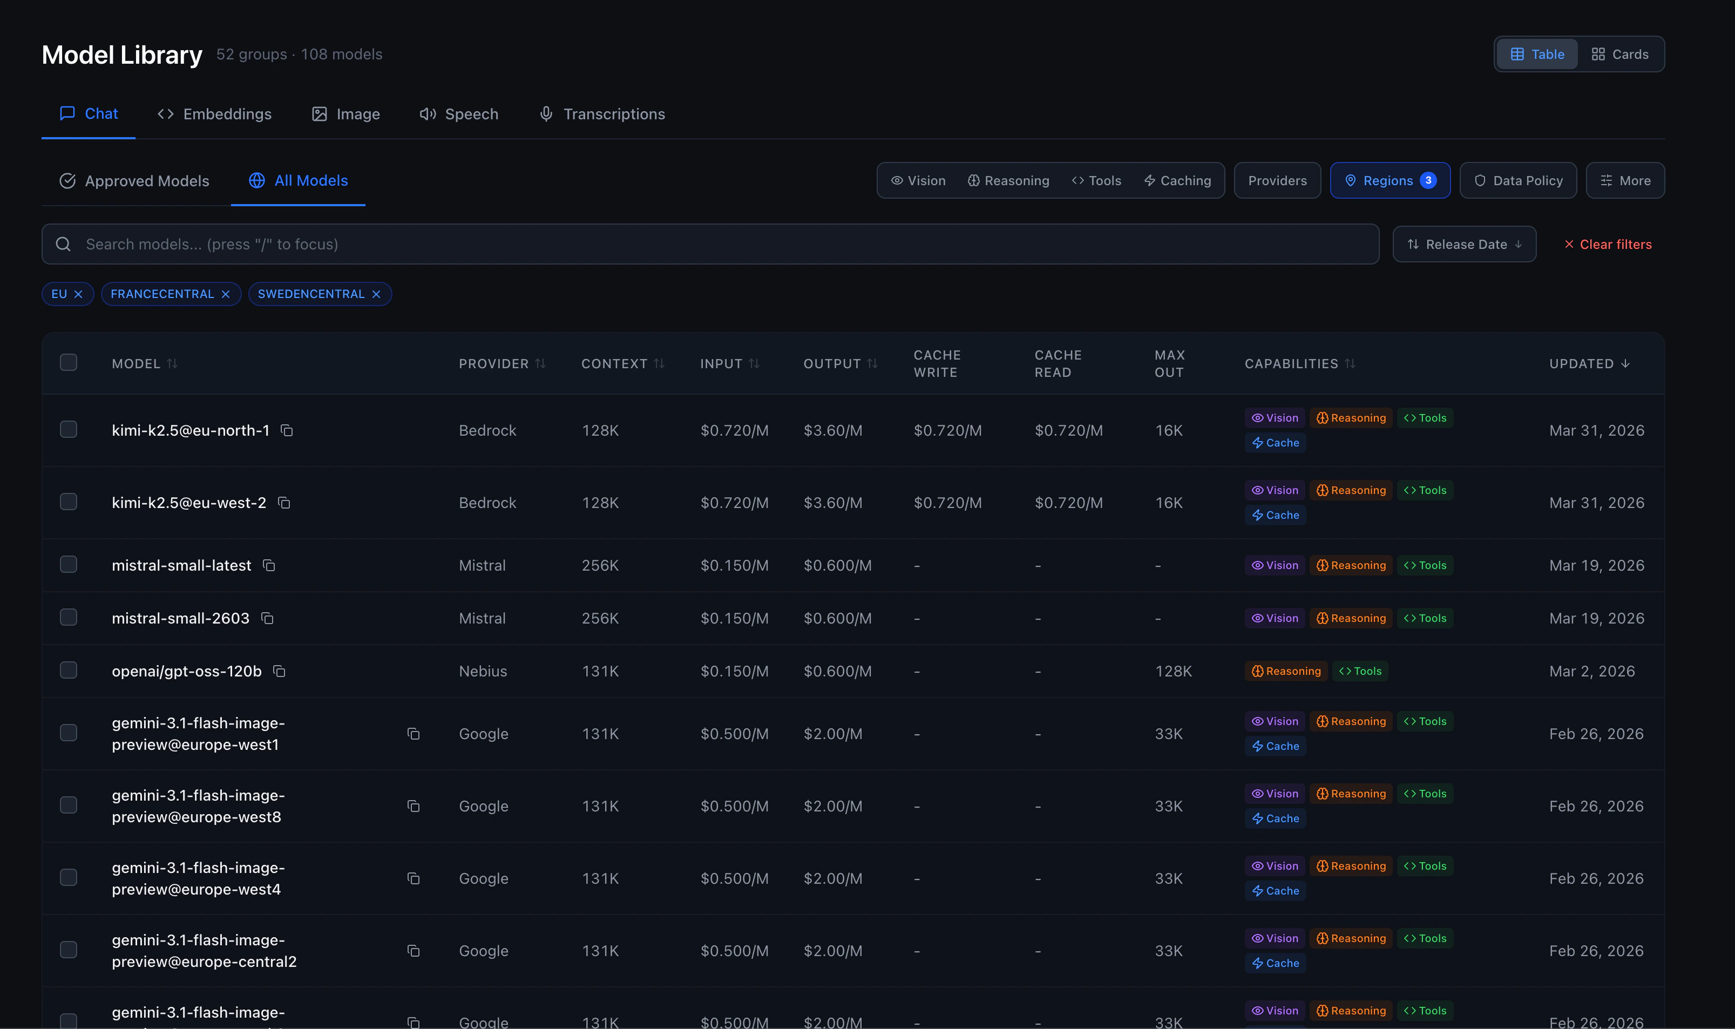Screen dimensions: 1735x1029
Task: Click the Clear filters link
Action: 1608,244
